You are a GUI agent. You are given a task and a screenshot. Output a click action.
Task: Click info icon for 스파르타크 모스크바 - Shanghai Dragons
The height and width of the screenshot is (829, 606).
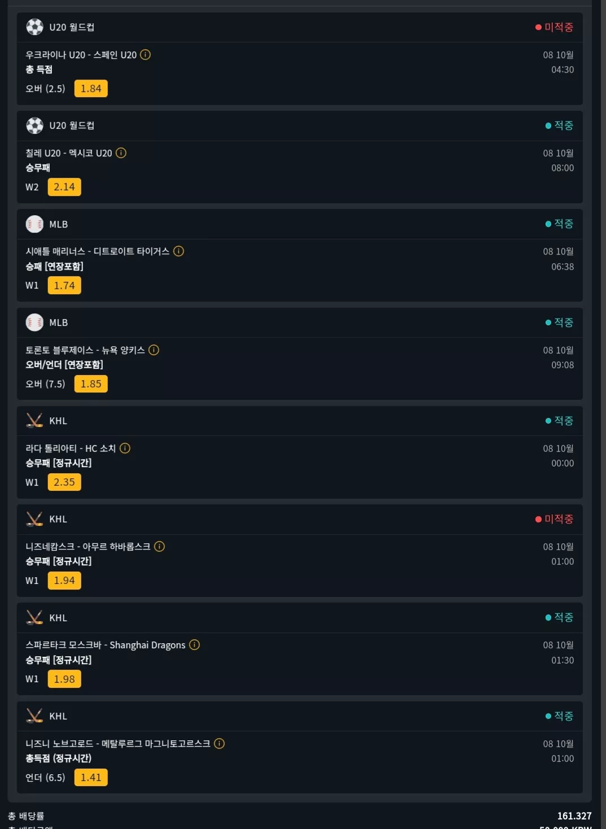[x=194, y=645]
